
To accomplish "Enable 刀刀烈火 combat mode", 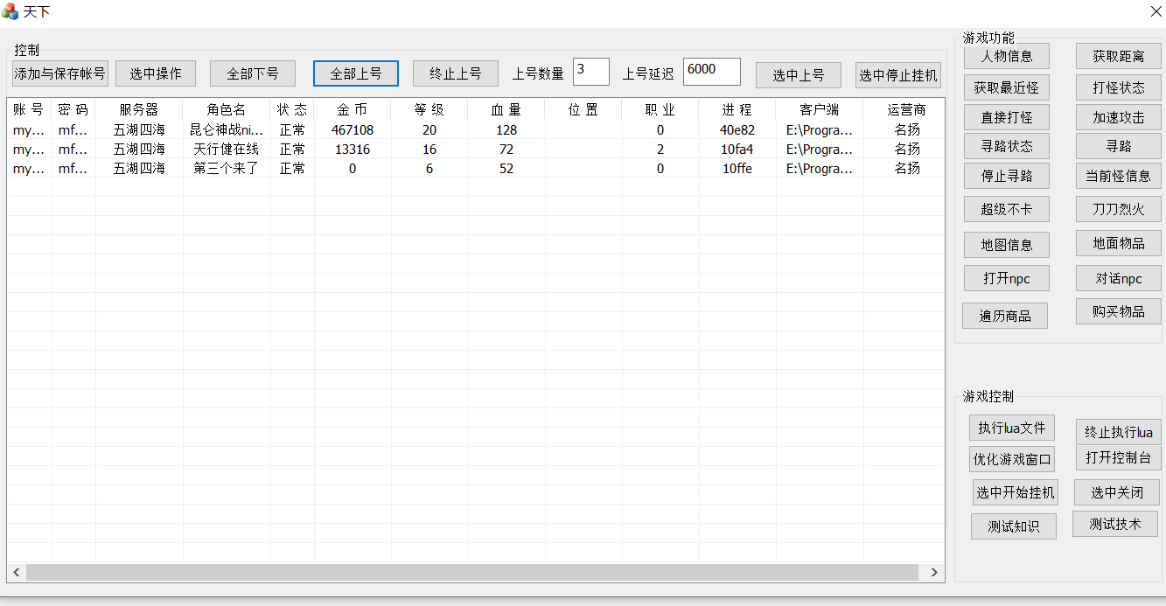I will (x=1118, y=209).
